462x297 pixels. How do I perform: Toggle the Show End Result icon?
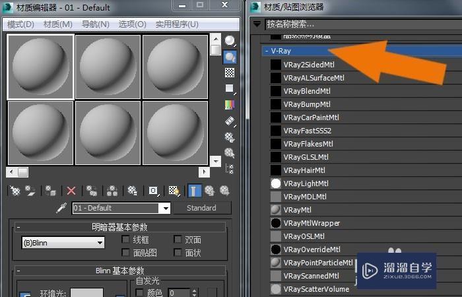click(x=195, y=191)
